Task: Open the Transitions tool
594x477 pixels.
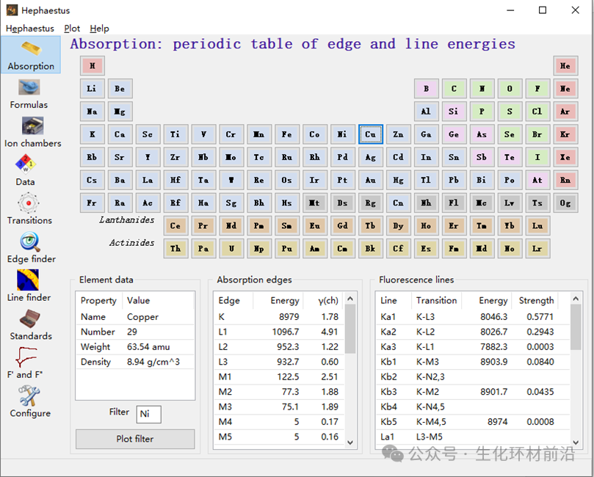Action: [x=29, y=209]
